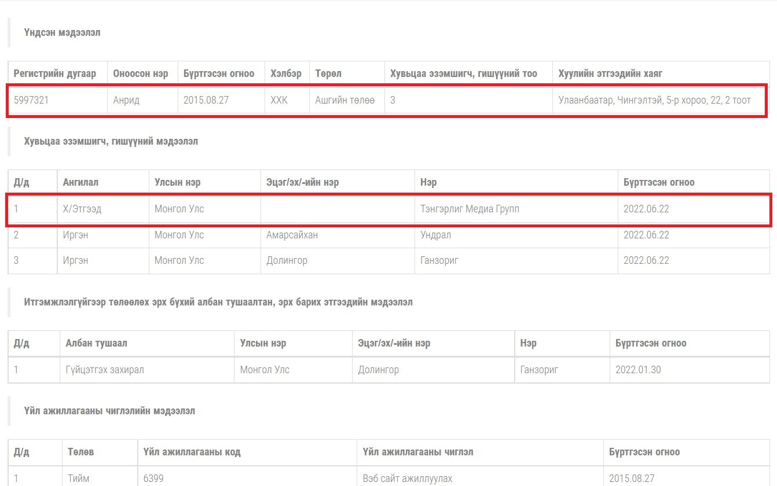Select the date 2022.01.30

[638, 370]
